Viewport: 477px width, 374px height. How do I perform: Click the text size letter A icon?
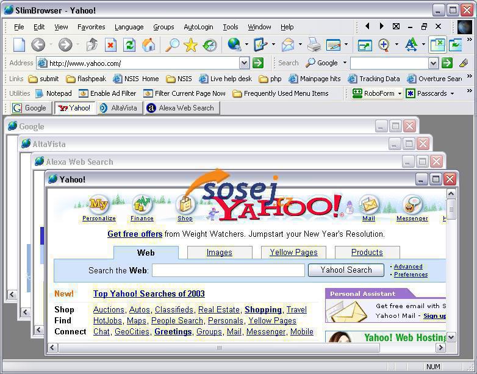point(411,45)
